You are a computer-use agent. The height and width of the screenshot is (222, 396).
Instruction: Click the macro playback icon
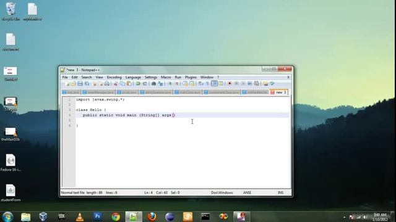click(x=243, y=84)
